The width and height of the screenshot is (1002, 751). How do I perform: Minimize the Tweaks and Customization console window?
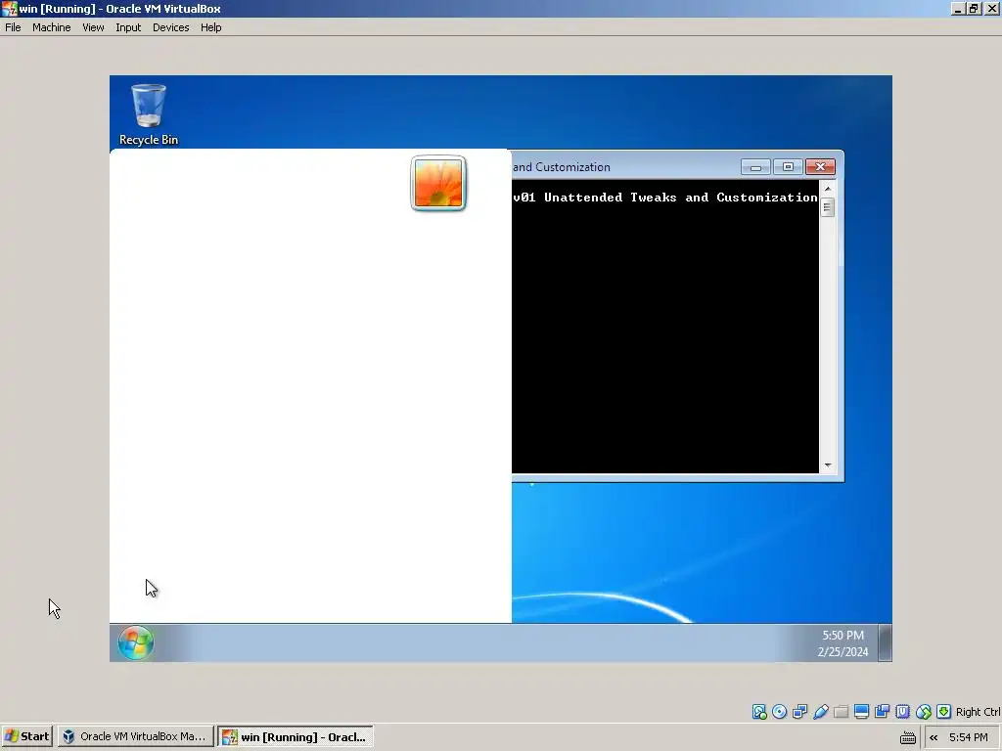(755, 166)
